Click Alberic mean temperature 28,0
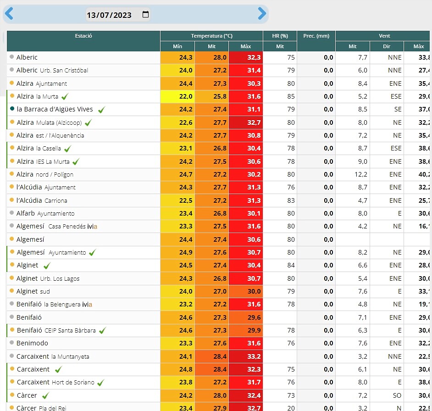The image size is (432, 411). click(x=211, y=57)
